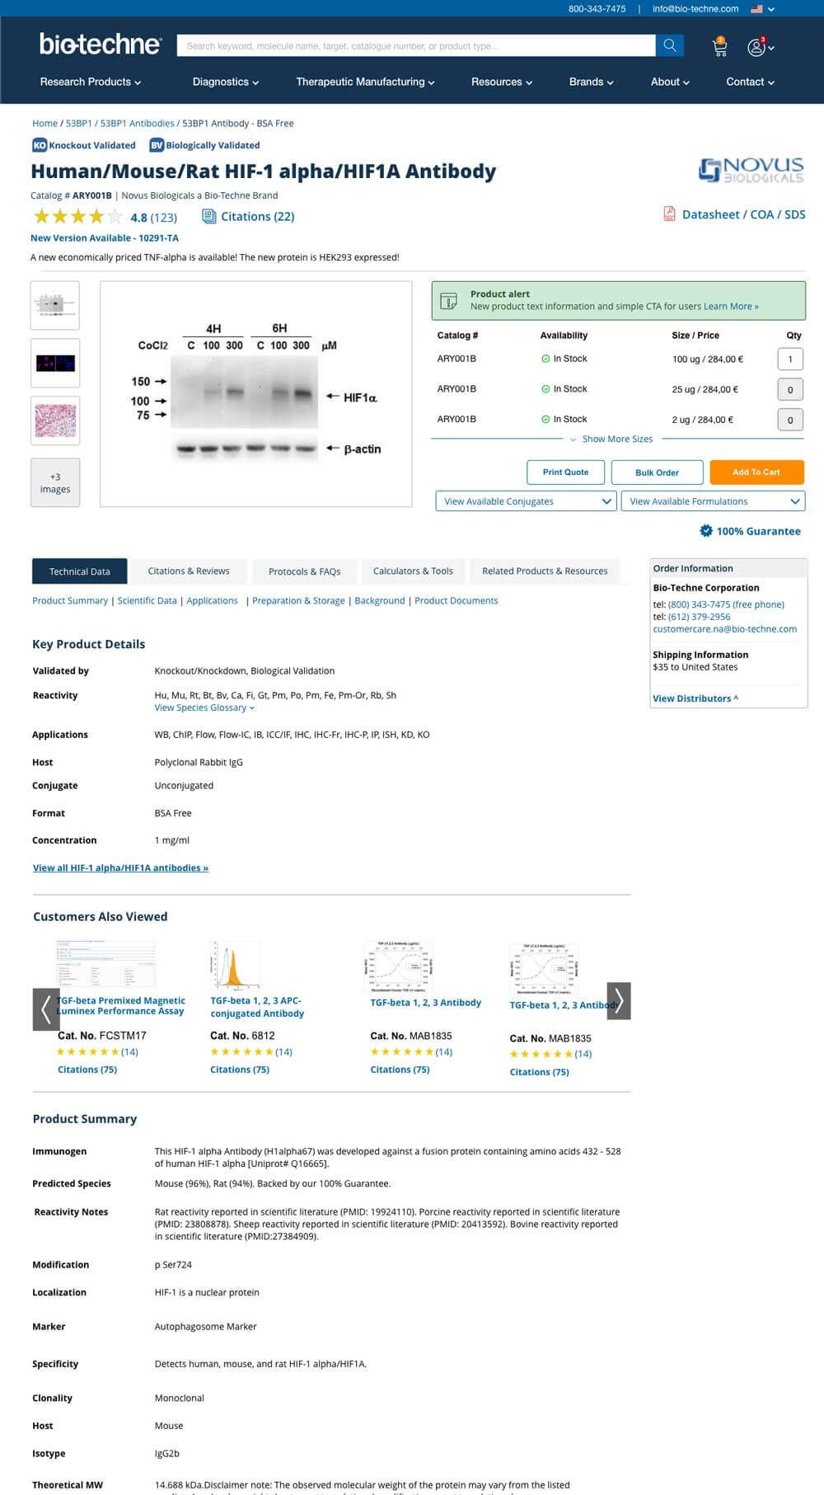The height and width of the screenshot is (1495, 824).
Task: Open the Contact menu
Action: click(x=750, y=82)
